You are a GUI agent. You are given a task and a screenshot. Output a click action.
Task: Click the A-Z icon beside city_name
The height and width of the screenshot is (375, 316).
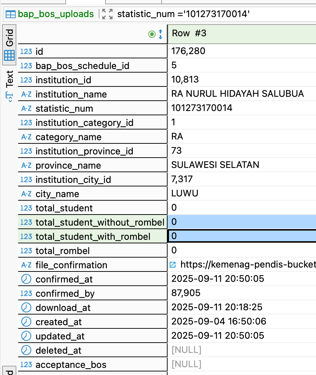tap(26, 194)
